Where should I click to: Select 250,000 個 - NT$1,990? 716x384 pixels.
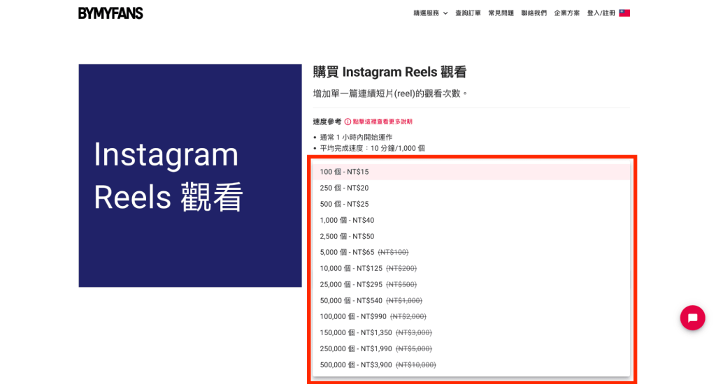[471, 349]
